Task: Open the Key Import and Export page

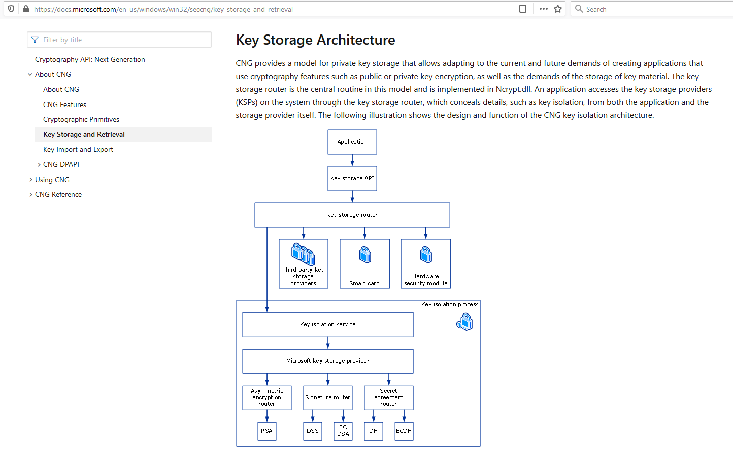Action: point(78,149)
